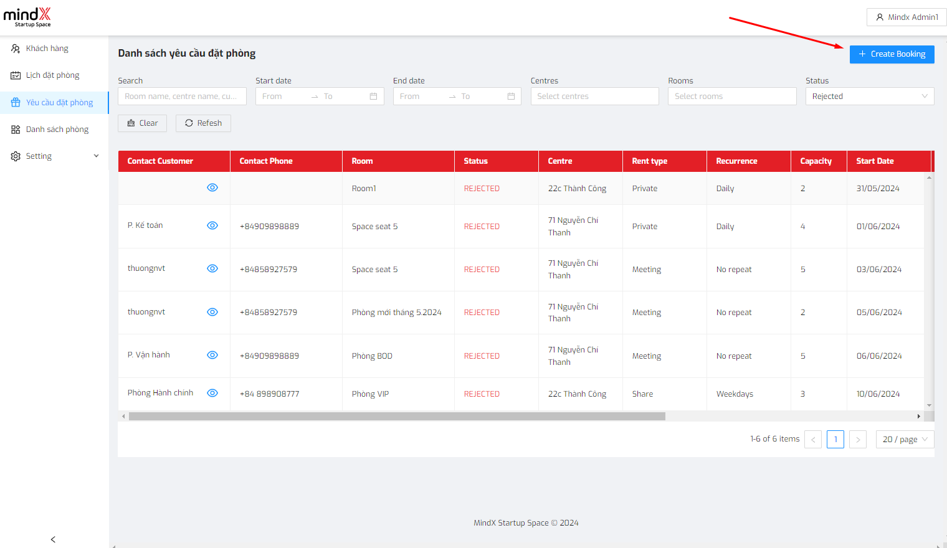Open the 20 / page size dropdown
The height and width of the screenshot is (548, 947).
click(x=905, y=440)
